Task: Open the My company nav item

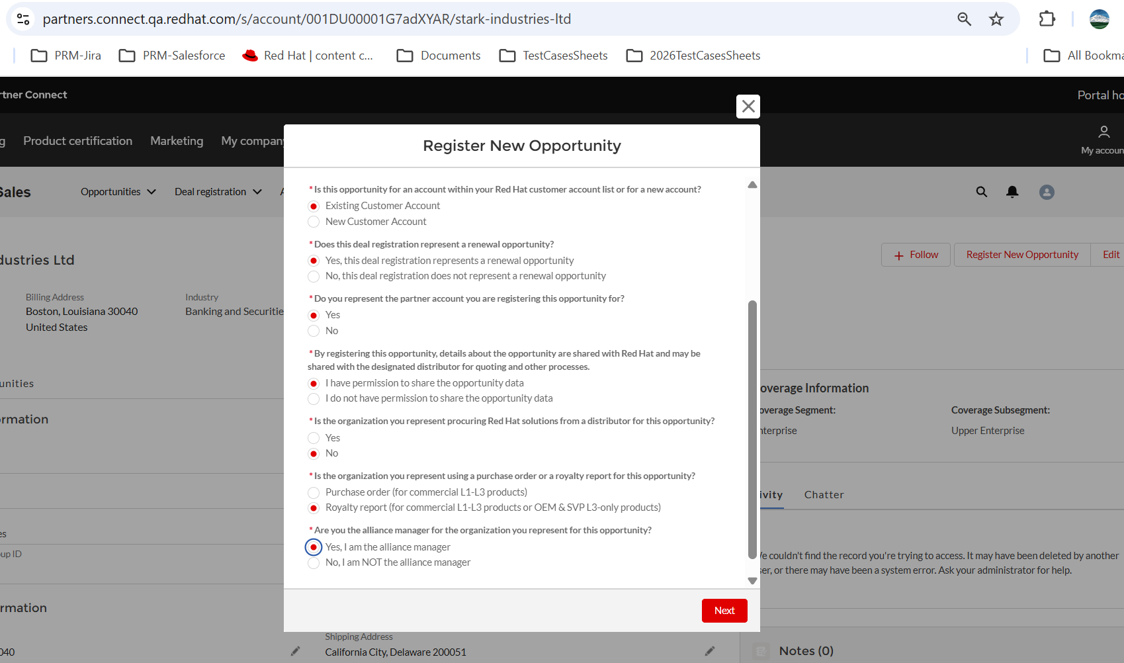Action: coord(252,141)
